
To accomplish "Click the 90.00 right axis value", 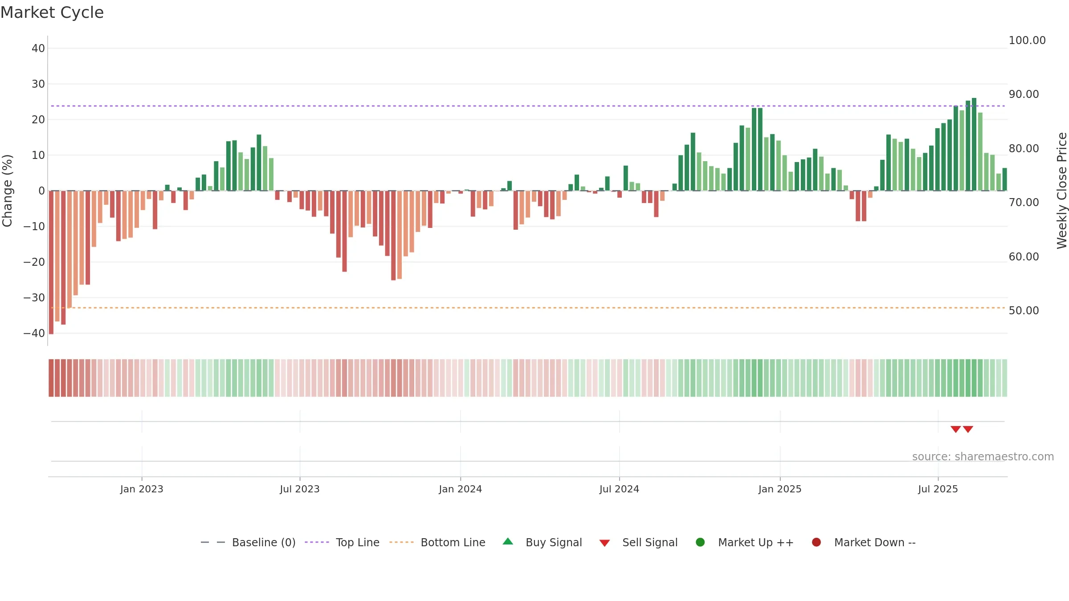I will click(1024, 94).
